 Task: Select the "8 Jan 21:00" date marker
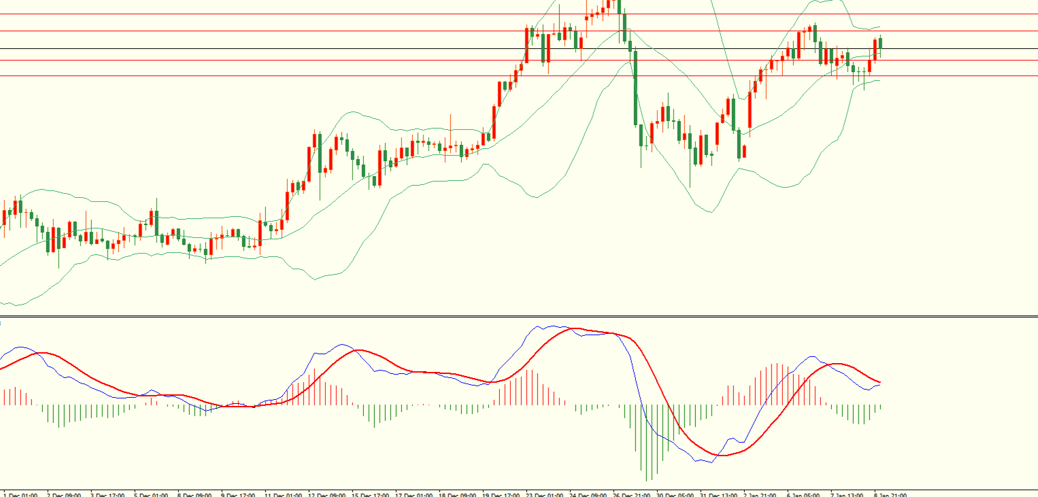pos(890,494)
